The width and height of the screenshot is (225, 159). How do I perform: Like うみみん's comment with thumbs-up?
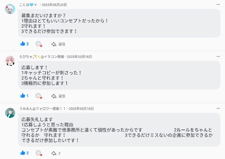[x=23, y=153]
